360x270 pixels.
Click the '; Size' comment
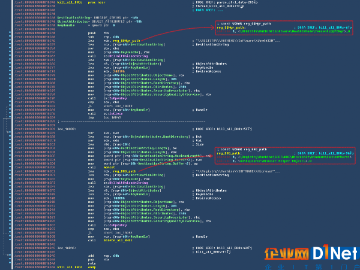tap(198, 144)
